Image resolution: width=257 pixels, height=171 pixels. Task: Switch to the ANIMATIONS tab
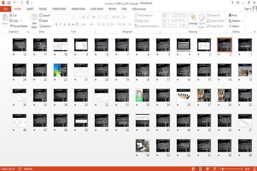coord(78,9)
